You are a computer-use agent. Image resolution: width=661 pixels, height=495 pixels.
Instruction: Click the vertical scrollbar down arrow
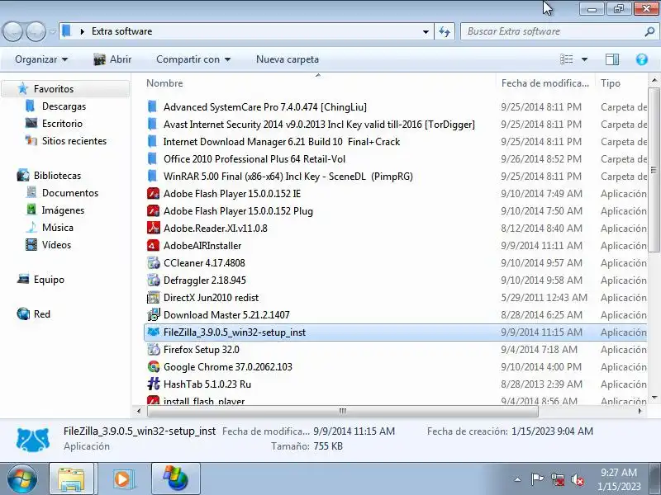point(654,398)
